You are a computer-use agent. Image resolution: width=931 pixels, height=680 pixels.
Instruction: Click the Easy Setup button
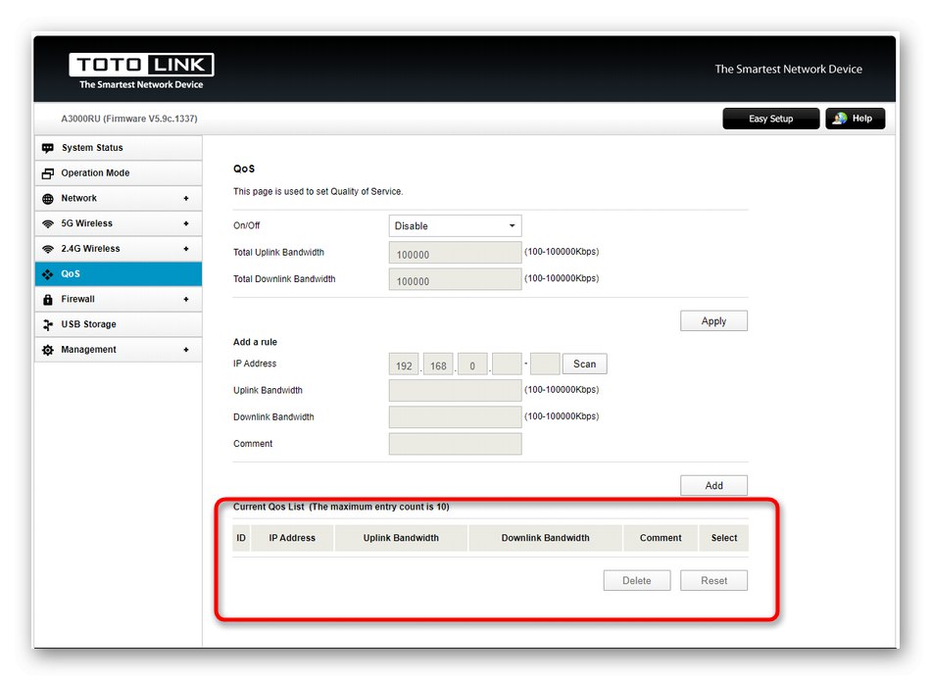coord(770,119)
